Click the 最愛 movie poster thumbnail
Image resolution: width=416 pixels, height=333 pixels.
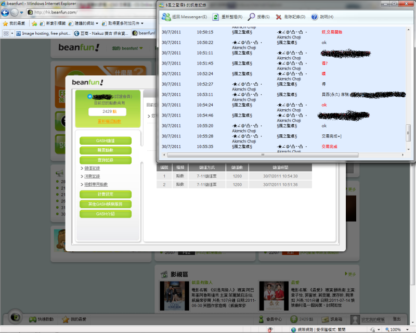pyautogui.click(x=274, y=296)
